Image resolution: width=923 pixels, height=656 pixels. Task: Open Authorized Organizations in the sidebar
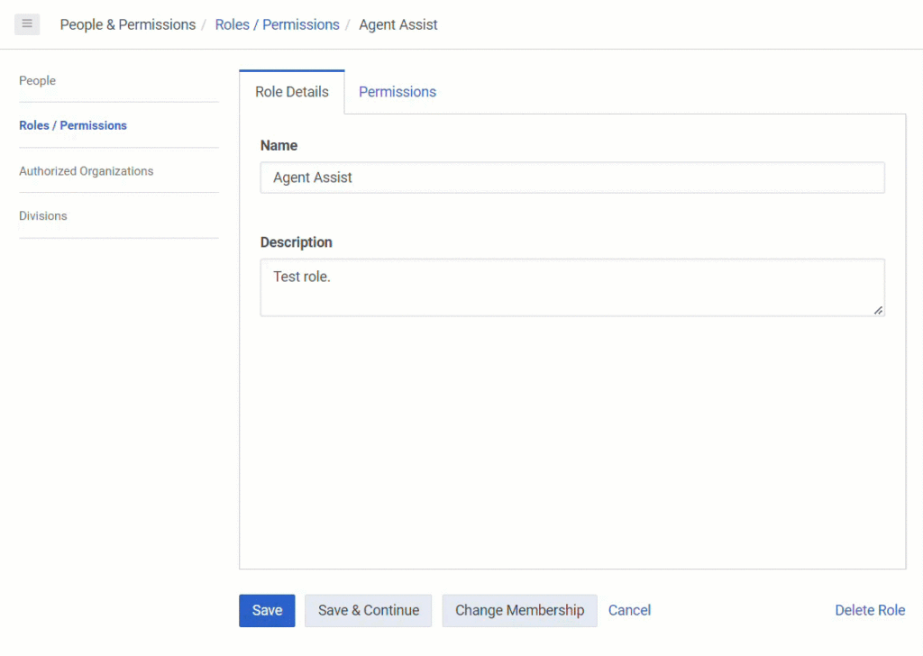[86, 171]
